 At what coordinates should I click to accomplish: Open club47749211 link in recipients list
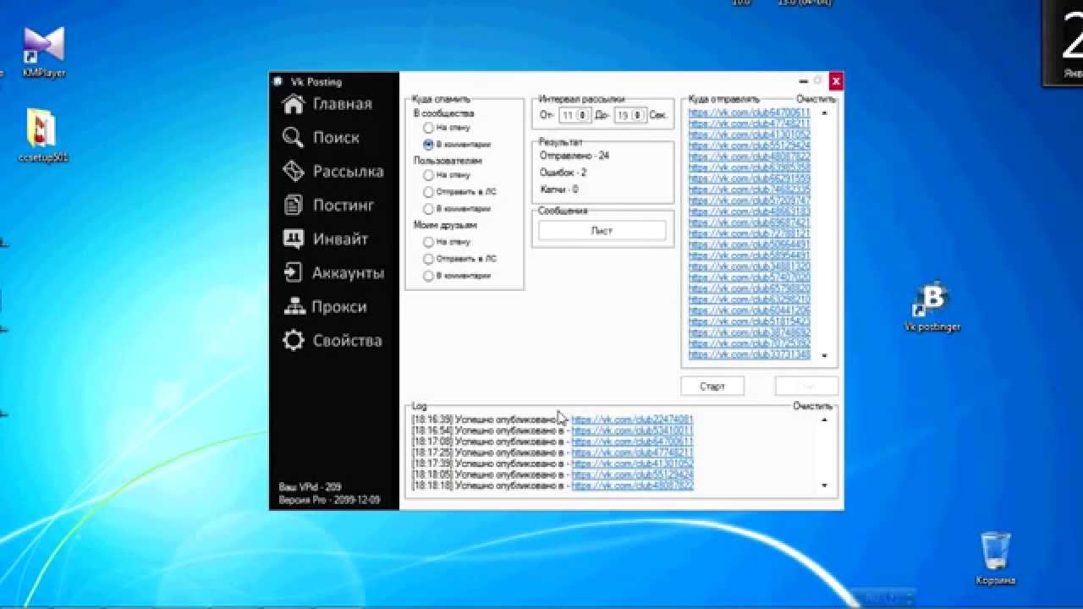749,123
